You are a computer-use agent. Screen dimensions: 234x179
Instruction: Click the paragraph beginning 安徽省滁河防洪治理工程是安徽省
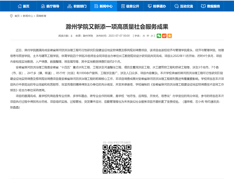click(x=117, y=79)
